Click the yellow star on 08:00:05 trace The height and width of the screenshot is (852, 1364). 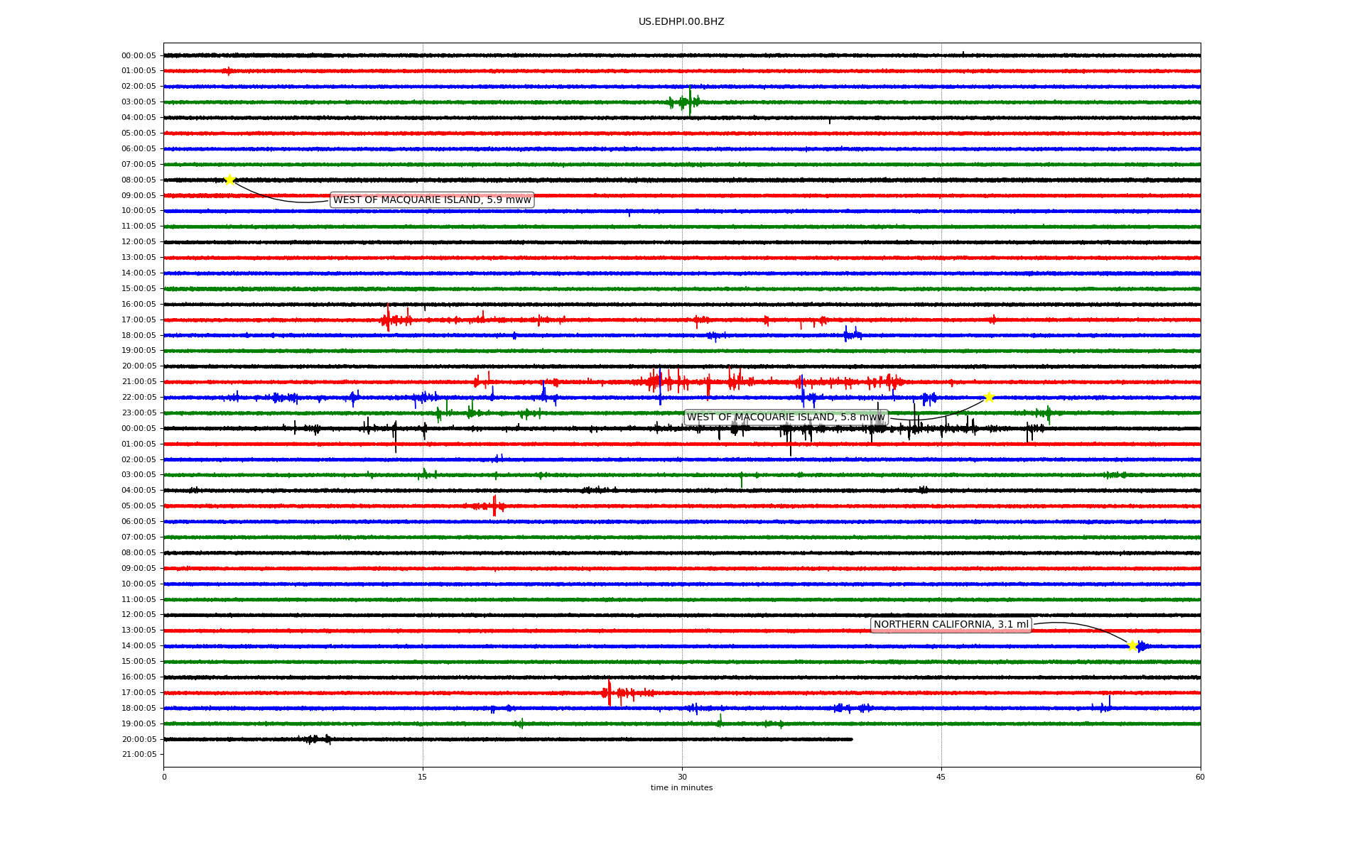(x=229, y=180)
